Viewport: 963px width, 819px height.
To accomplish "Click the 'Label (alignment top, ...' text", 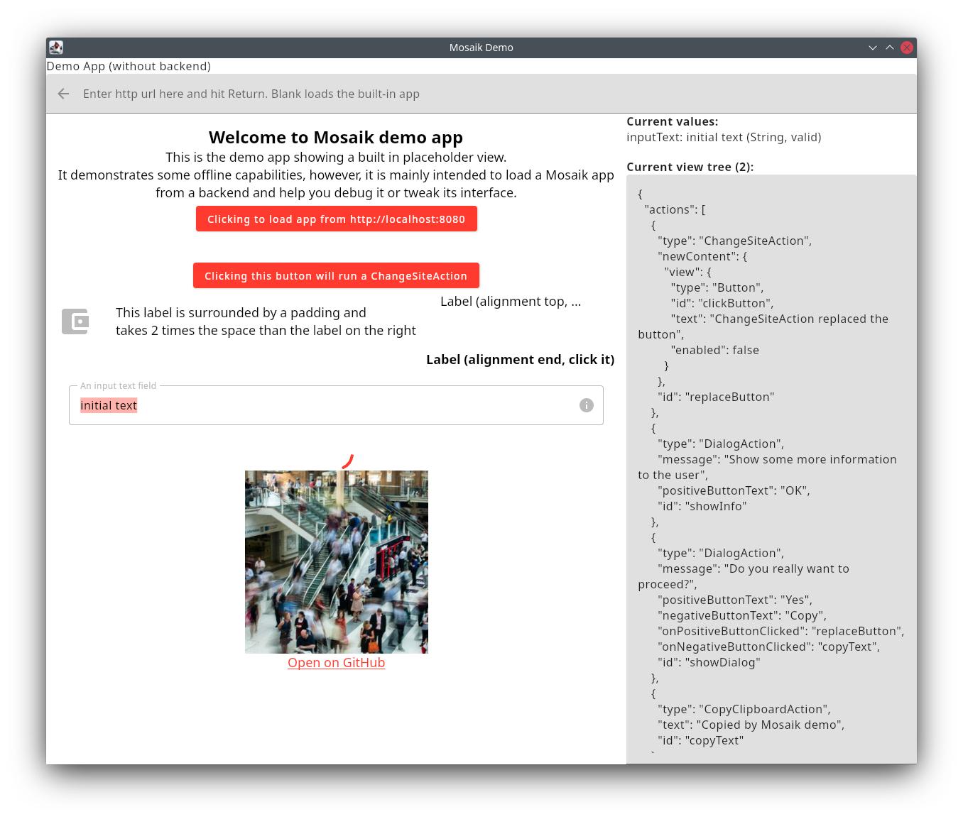I will [x=510, y=302].
